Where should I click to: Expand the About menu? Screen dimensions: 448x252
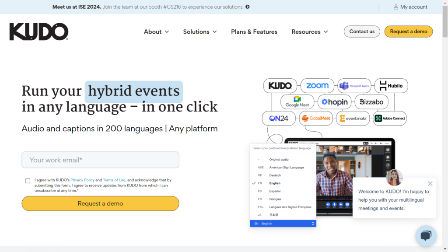coord(156,31)
